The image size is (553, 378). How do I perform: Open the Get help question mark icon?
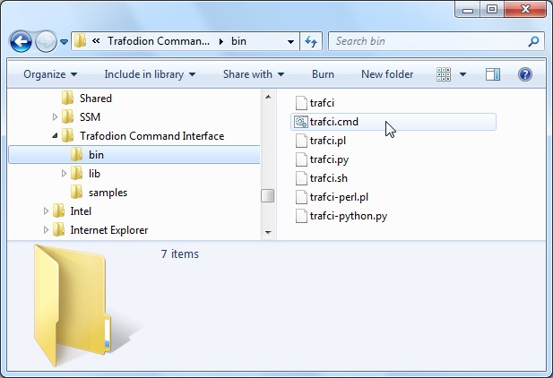(525, 74)
